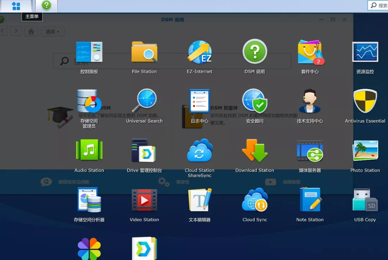388x260 pixels.
Task: Open the 套件中心 package center
Action: (x=310, y=51)
